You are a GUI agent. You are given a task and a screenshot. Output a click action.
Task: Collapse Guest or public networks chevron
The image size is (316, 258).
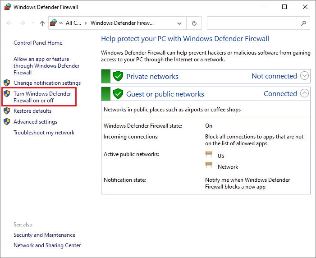(x=304, y=93)
